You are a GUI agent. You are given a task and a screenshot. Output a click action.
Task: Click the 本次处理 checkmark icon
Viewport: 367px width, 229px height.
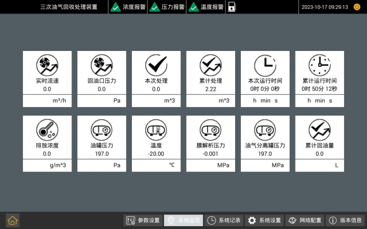pos(157,65)
